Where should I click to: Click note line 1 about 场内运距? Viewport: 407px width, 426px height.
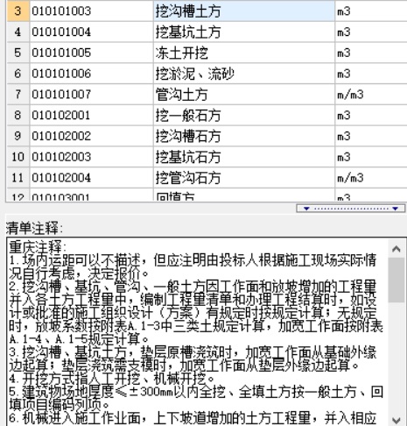point(193,266)
